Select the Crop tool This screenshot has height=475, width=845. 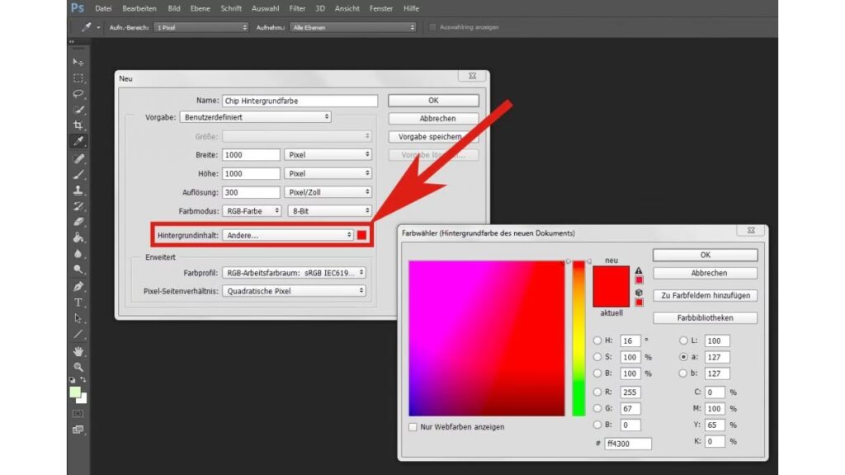pyautogui.click(x=78, y=125)
